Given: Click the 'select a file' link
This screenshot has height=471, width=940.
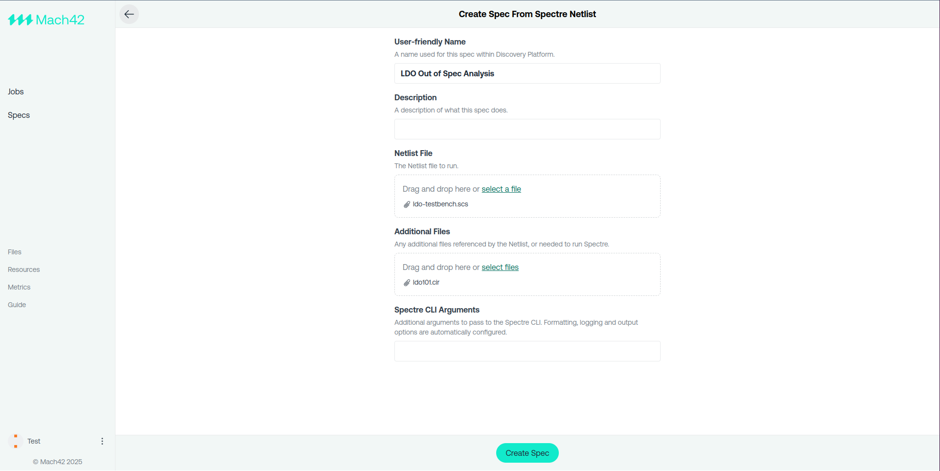Looking at the screenshot, I should tap(501, 189).
